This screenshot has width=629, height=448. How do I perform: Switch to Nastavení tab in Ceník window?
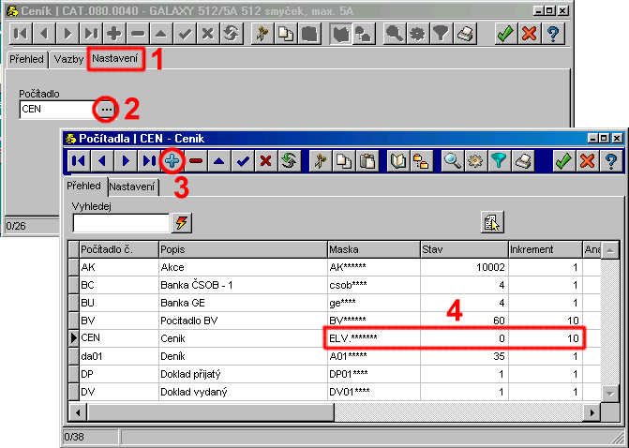pyautogui.click(x=117, y=60)
